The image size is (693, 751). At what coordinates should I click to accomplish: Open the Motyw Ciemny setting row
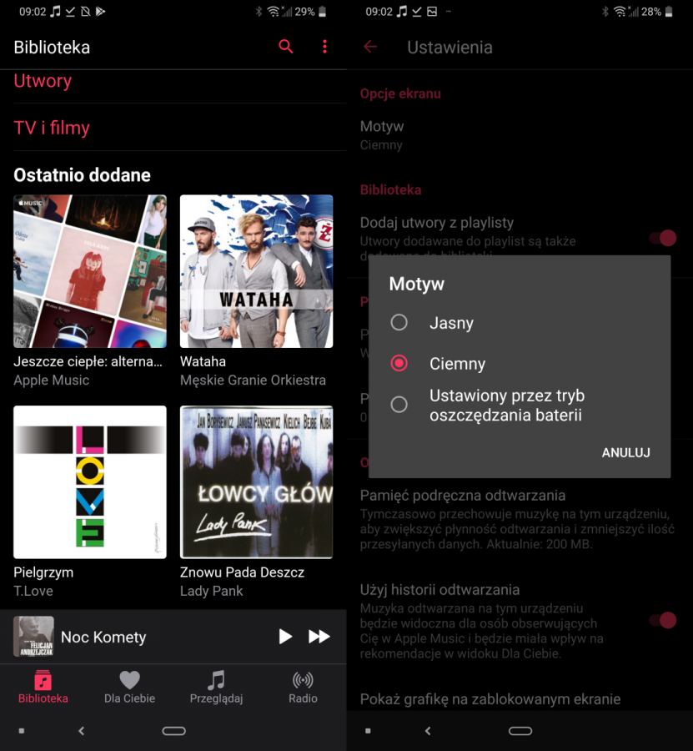tap(520, 135)
